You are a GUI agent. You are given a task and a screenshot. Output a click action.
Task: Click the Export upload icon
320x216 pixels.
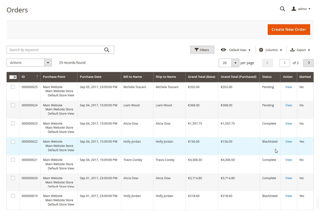[292, 50]
